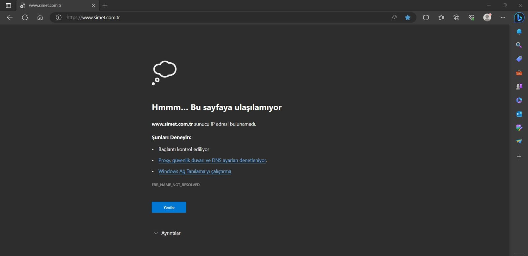Open the Collections panel
Image resolution: width=528 pixels, height=256 pixels.
[456, 17]
